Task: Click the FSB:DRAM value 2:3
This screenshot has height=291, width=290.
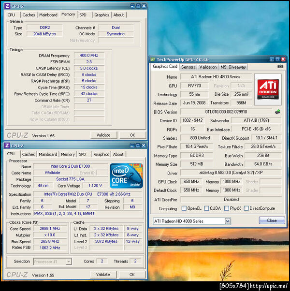Action: tap(89, 62)
